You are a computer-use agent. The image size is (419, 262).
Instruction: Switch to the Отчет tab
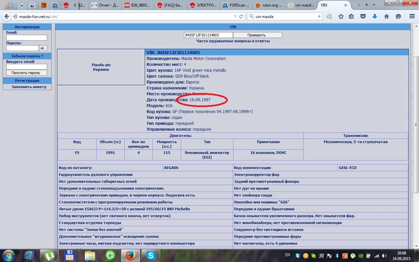pos(105,5)
